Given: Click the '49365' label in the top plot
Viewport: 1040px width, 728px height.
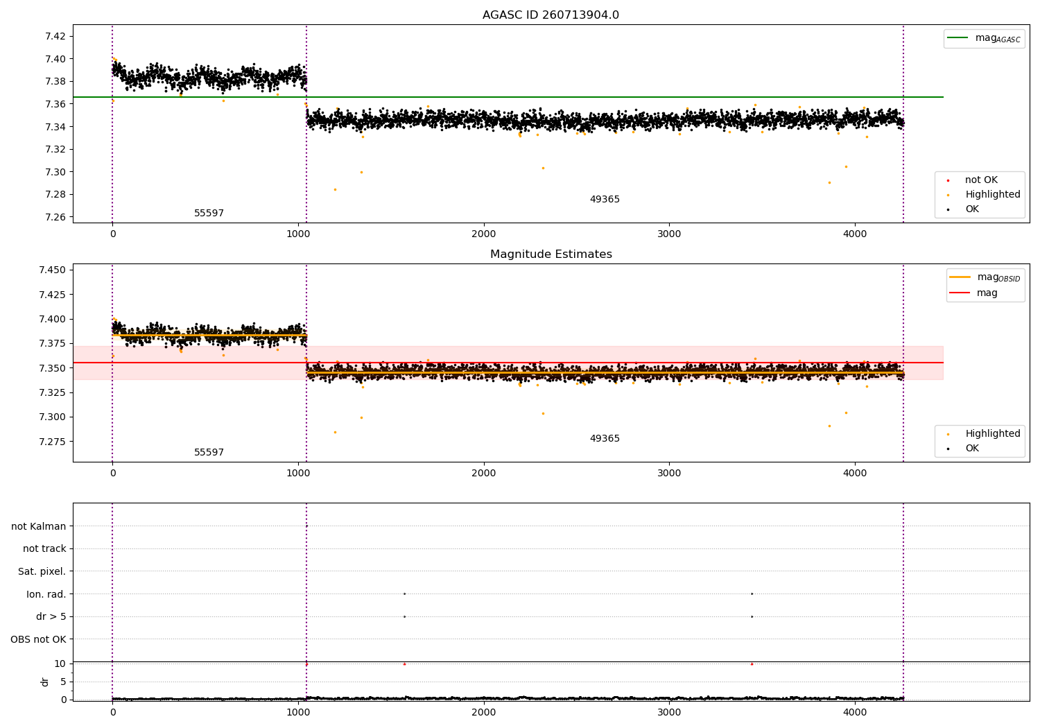Looking at the screenshot, I should [x=605, y=200].
